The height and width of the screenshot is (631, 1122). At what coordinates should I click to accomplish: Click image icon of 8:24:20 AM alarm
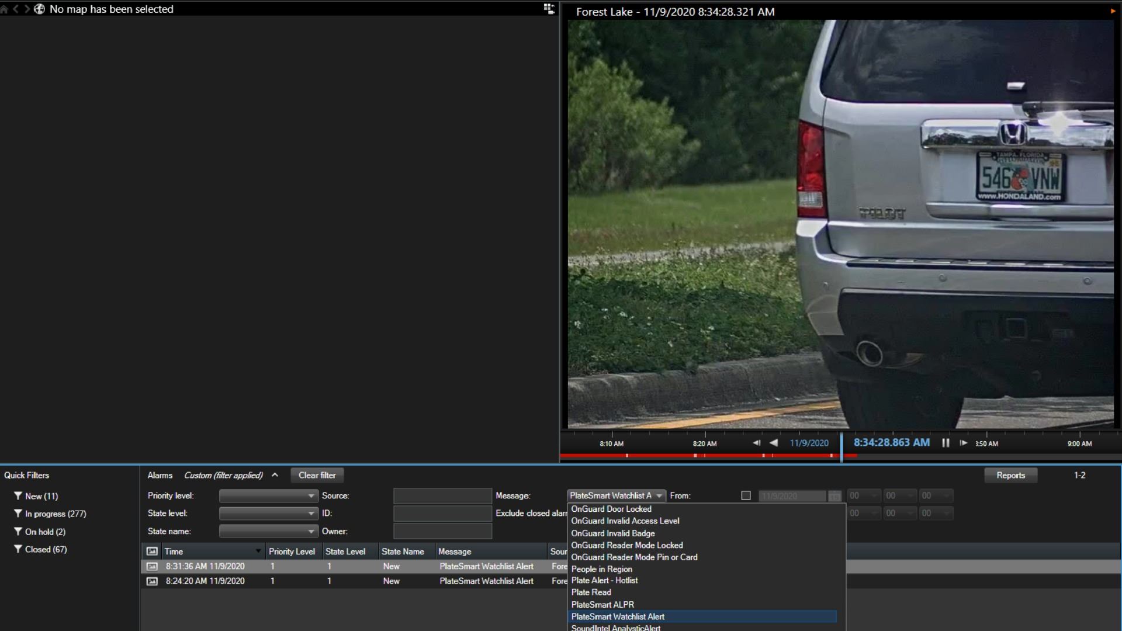click(152, 581)
